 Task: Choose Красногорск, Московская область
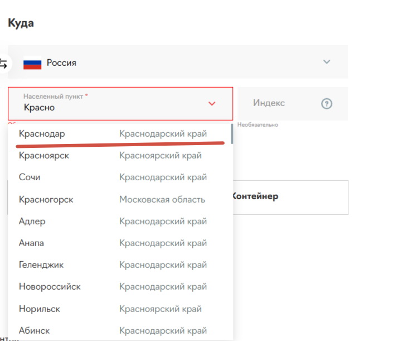point(46,199)
